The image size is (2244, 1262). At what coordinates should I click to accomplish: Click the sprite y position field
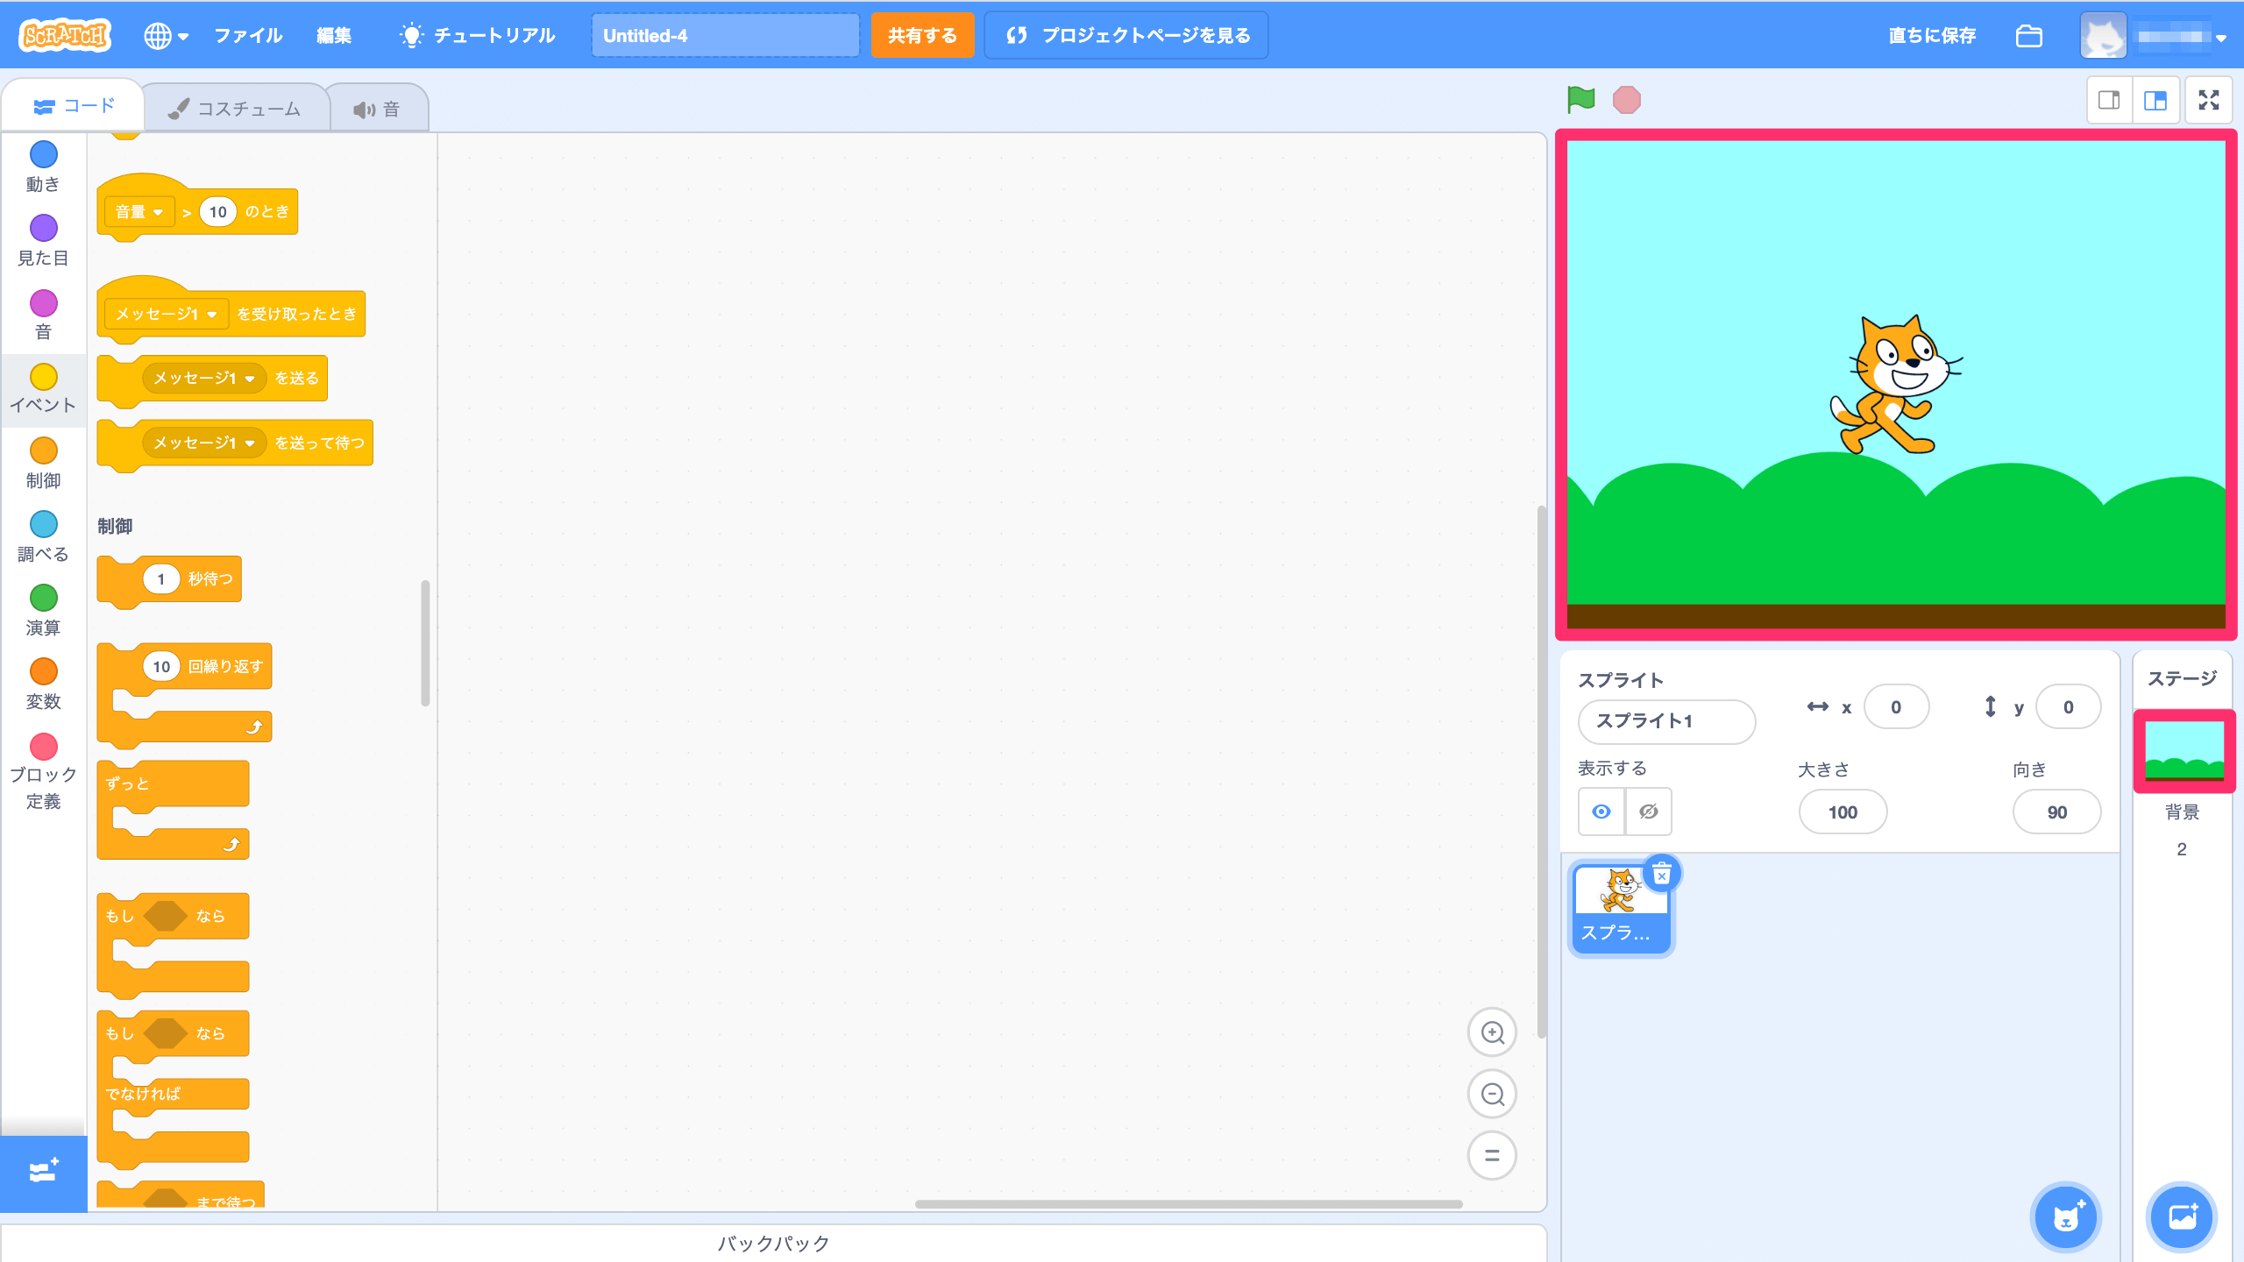coord(2068,707)
